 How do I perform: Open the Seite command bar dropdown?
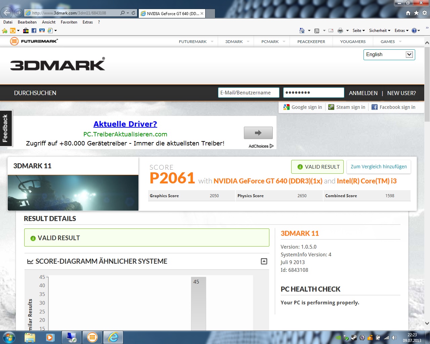[x=358, y=31]
